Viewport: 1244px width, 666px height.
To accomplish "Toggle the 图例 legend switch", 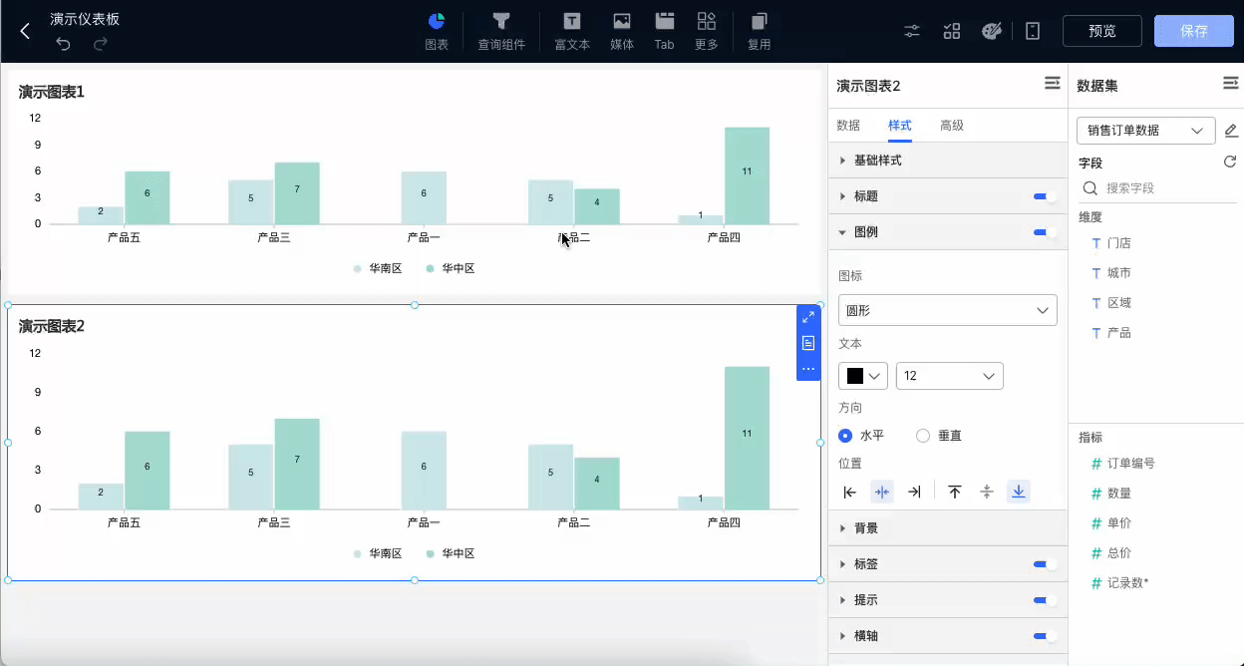I will [x=1046, y=232].
